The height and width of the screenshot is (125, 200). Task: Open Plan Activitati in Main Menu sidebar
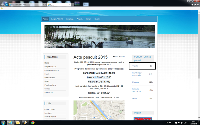(49, 77)
